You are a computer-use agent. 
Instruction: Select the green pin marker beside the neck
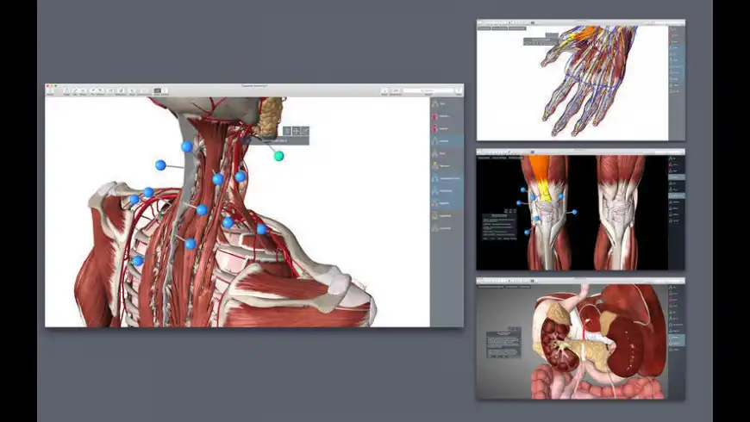[x=278, y=156]
